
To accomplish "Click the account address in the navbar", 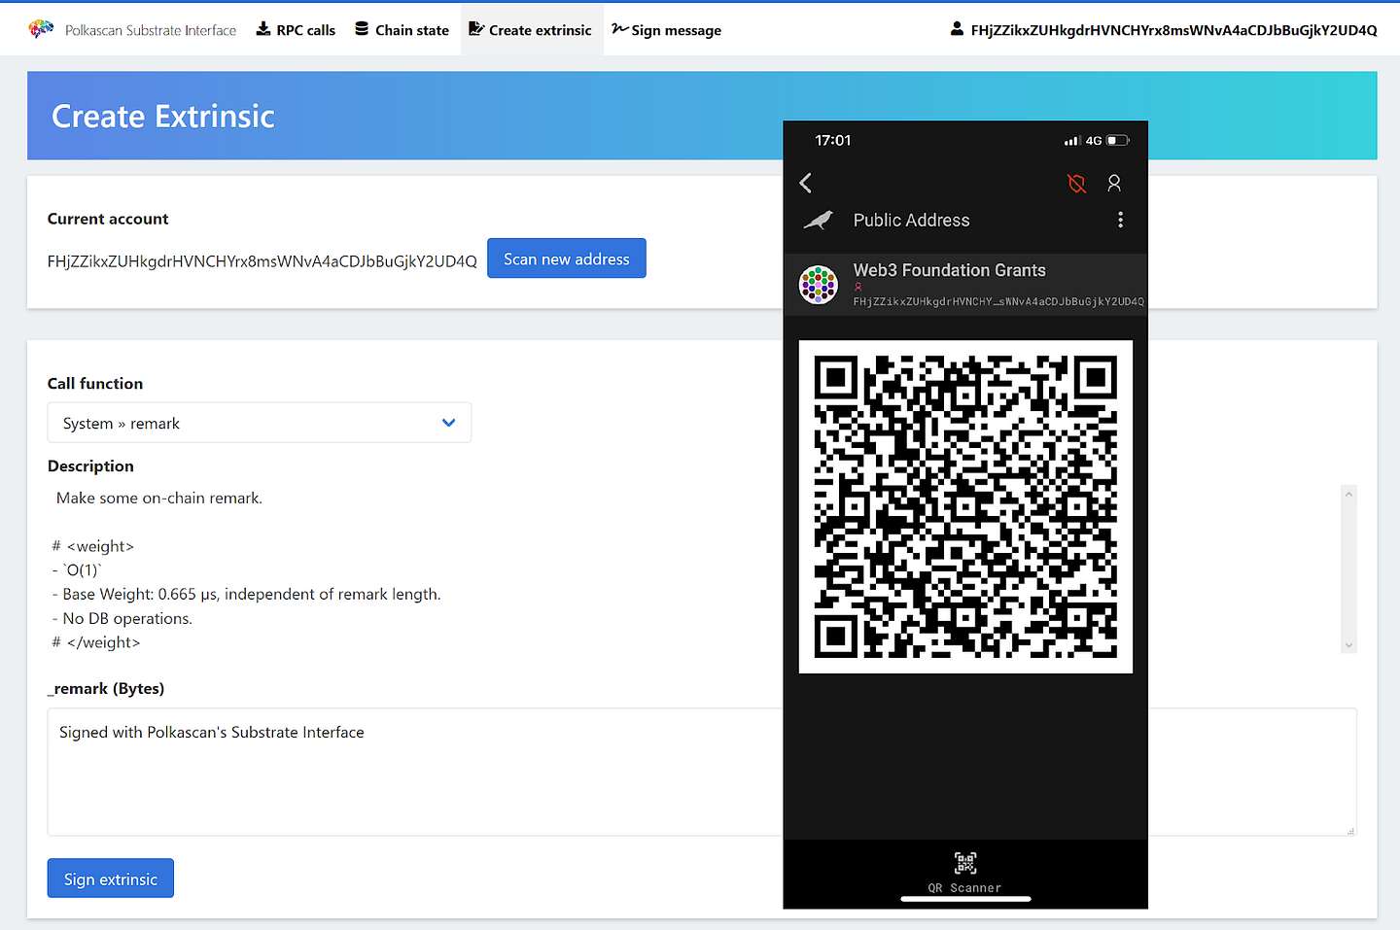I will click(1173, 30).
